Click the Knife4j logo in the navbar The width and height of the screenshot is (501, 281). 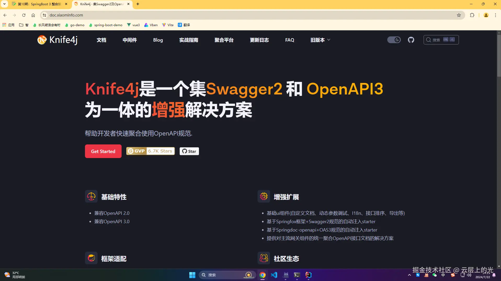(57, 40)
